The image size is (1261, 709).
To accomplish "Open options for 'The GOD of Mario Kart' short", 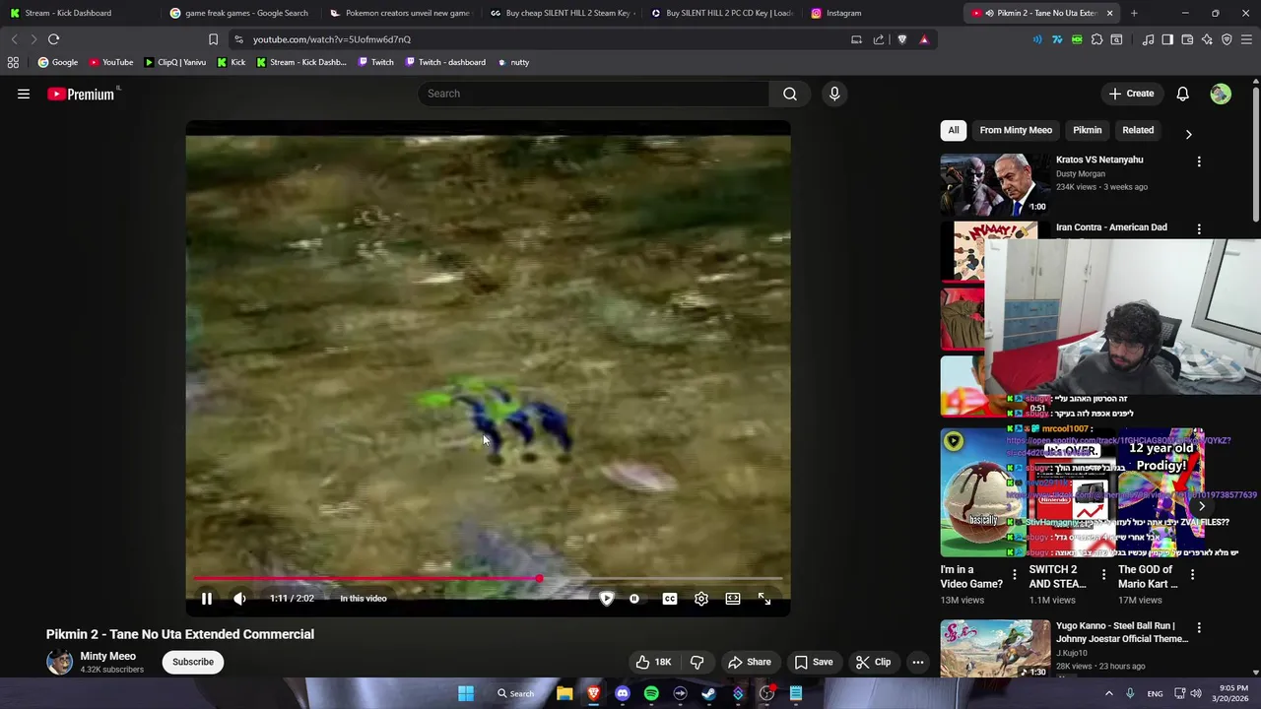I will click(1192, 574).
